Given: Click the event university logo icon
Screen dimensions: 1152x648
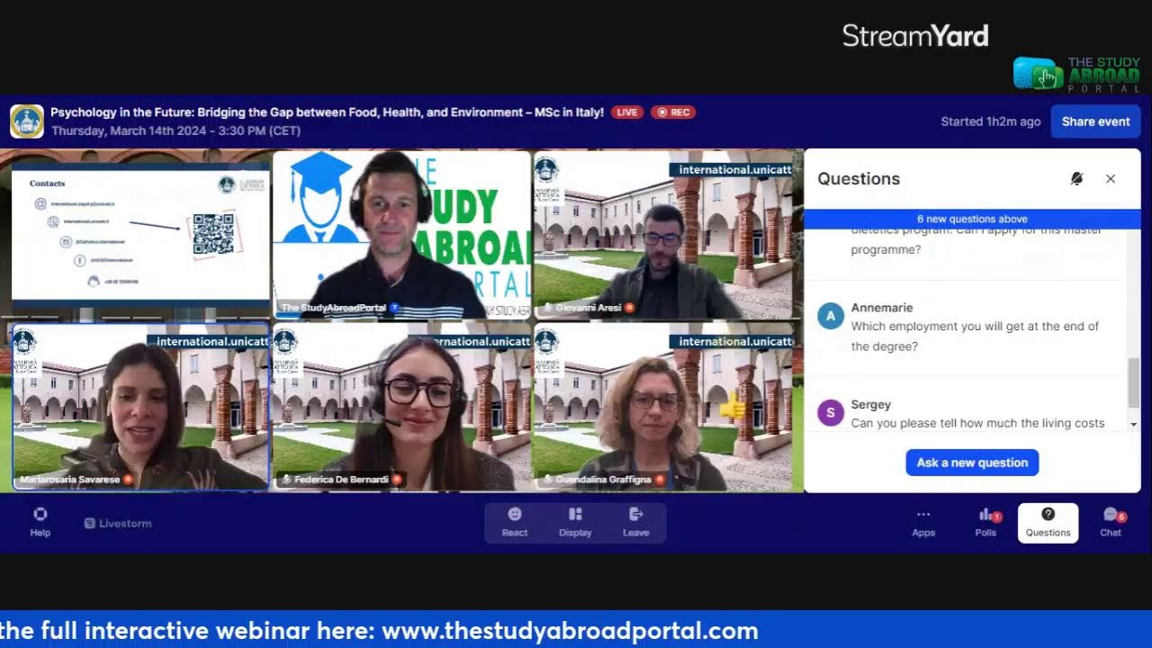Looking at the screenshot, I should pyautogui.click(x=27, y=121).
